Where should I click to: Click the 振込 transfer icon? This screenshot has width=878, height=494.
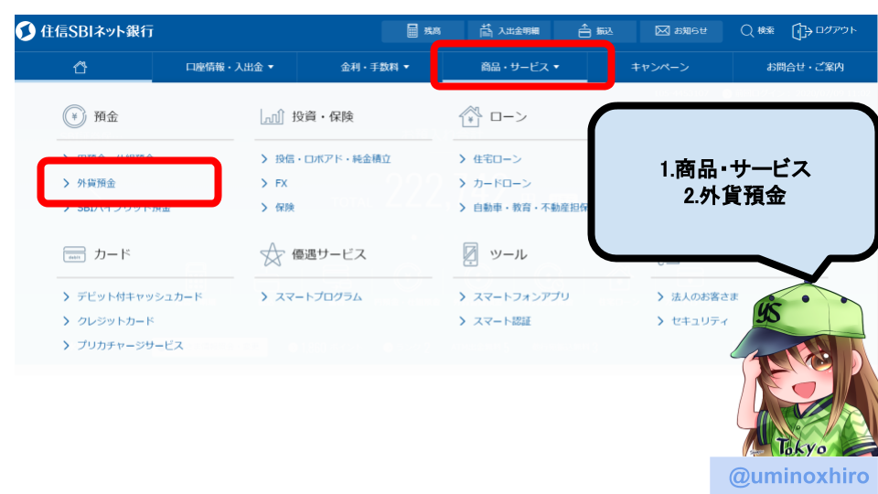coord(584,31)
